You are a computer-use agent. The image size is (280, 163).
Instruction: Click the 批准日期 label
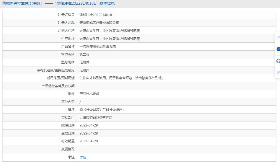[x=68, y=125]
